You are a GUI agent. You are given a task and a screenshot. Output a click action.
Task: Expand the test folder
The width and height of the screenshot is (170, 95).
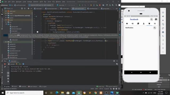6,42
